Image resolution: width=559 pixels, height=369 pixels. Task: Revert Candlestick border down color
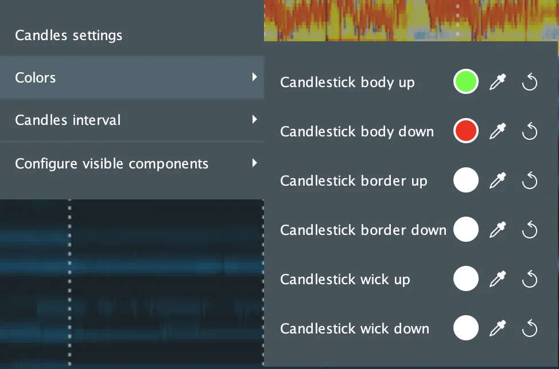529,230
